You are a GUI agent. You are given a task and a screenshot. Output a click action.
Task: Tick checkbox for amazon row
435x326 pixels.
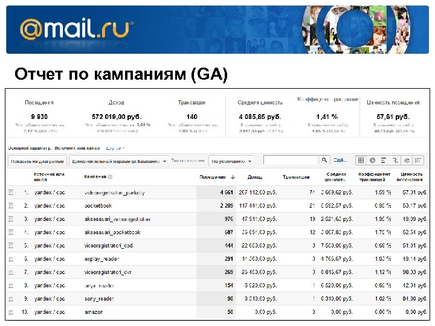click(11, 312)
